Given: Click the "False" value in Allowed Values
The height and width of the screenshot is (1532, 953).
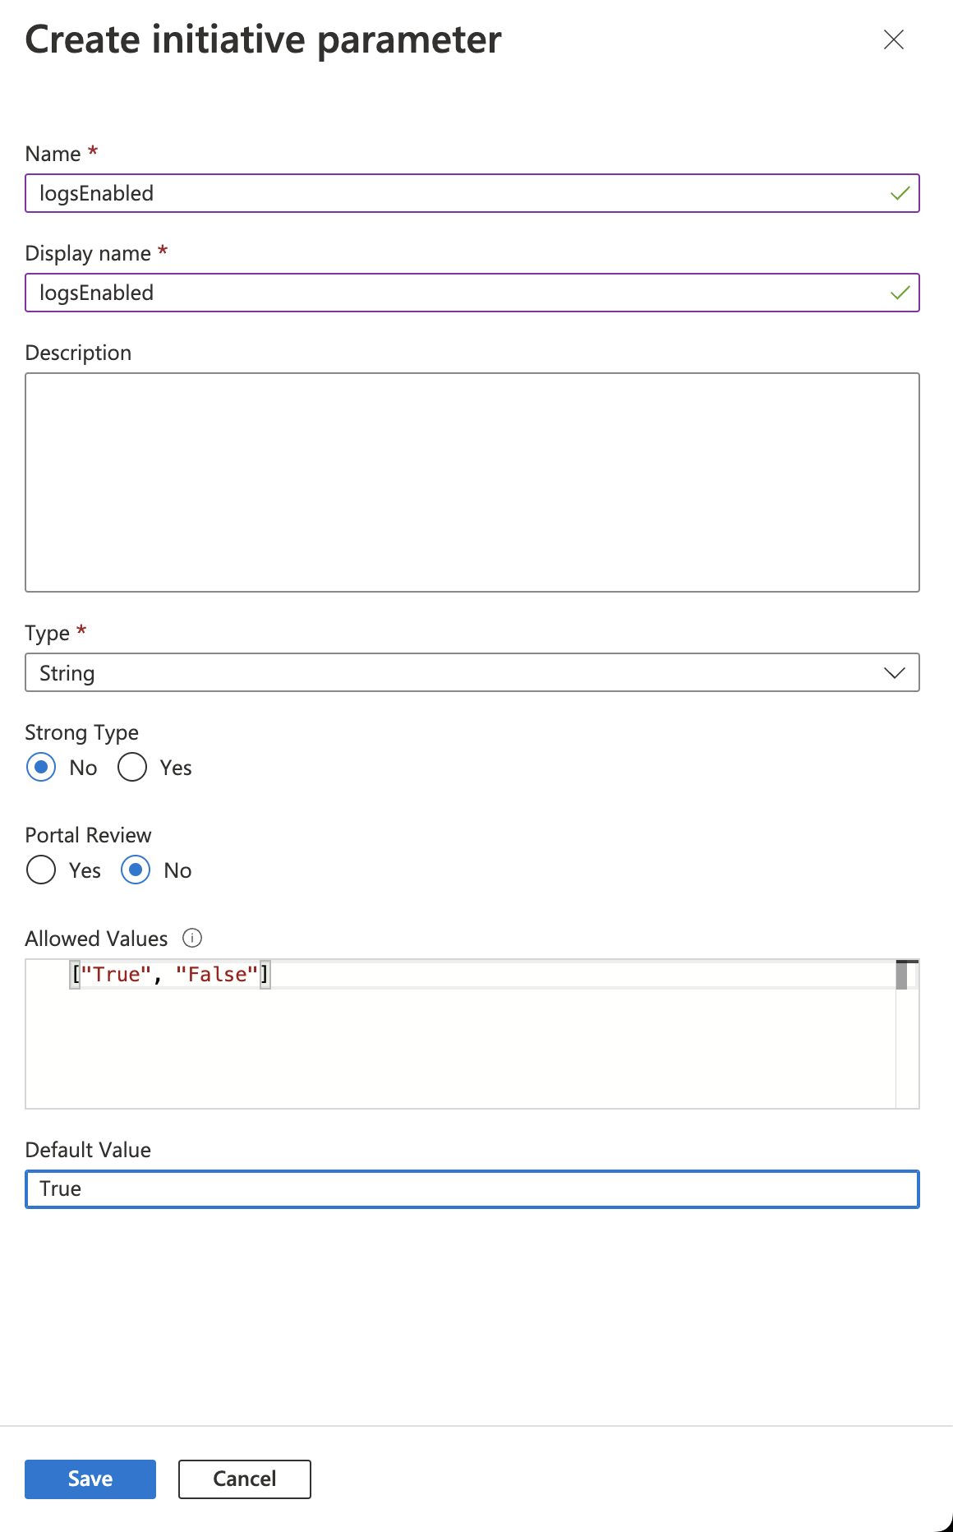Looking at the screenshot, I should (217, 975).
